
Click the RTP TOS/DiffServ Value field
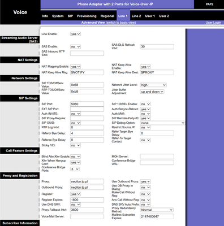click(87, 92)
